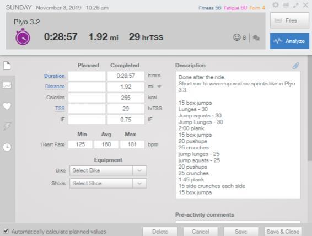Click the completed Calories field 265
This screenshot has height=236, width=312.
(x=126, y=98)
